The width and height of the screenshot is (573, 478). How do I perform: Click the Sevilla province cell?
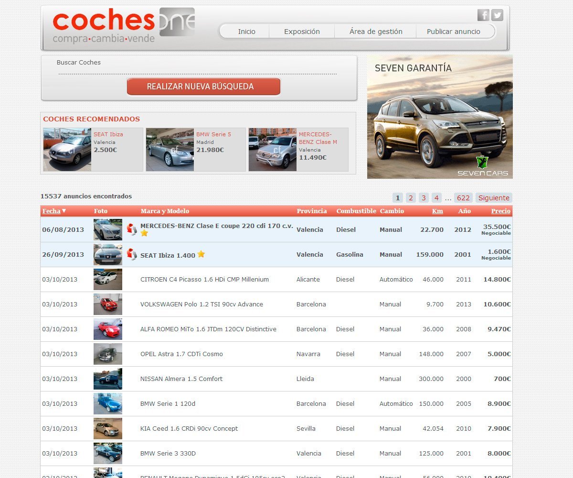306,428
